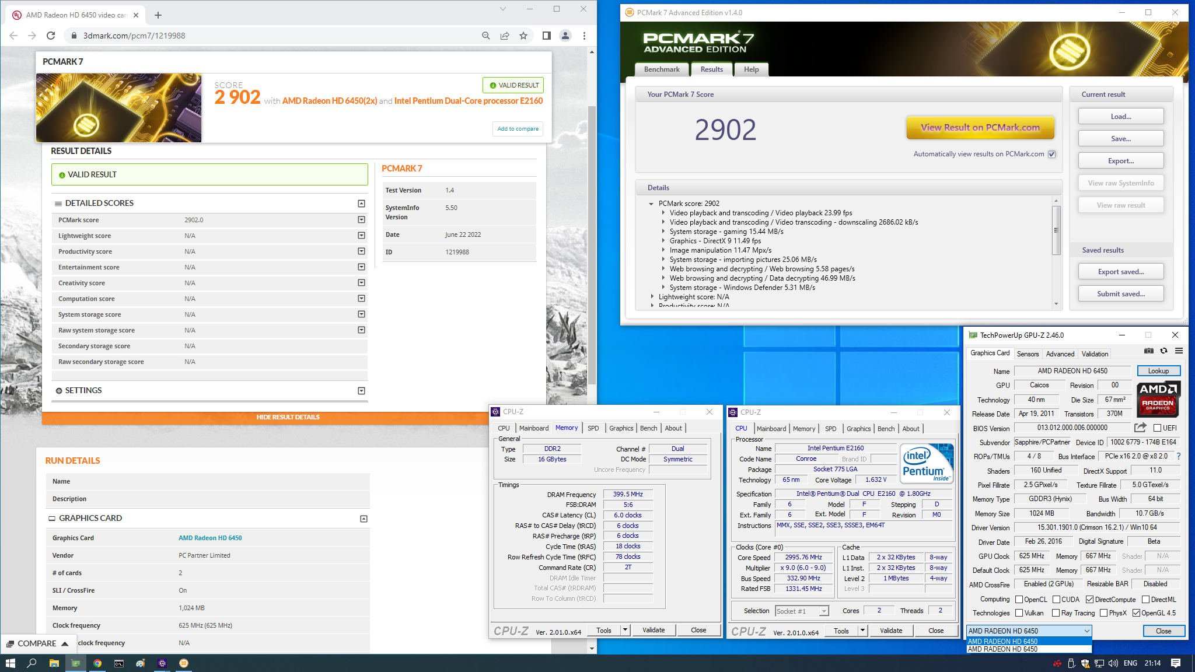Toggle the Vulkan checkbox in GPU-Z

click(x=1019, y=612)
